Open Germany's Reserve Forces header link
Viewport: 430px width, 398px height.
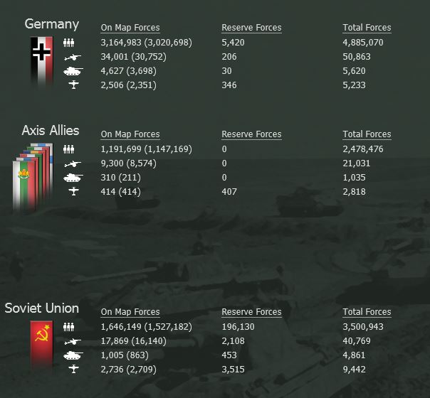pos(251,28)
